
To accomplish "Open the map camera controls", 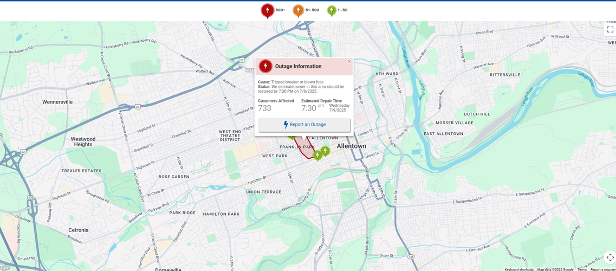I will pos(610,257).
